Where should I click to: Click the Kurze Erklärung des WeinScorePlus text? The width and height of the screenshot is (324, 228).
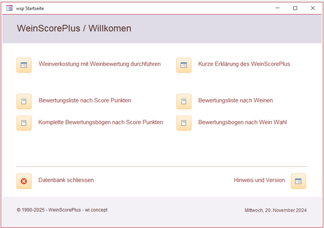coord(244,64)
